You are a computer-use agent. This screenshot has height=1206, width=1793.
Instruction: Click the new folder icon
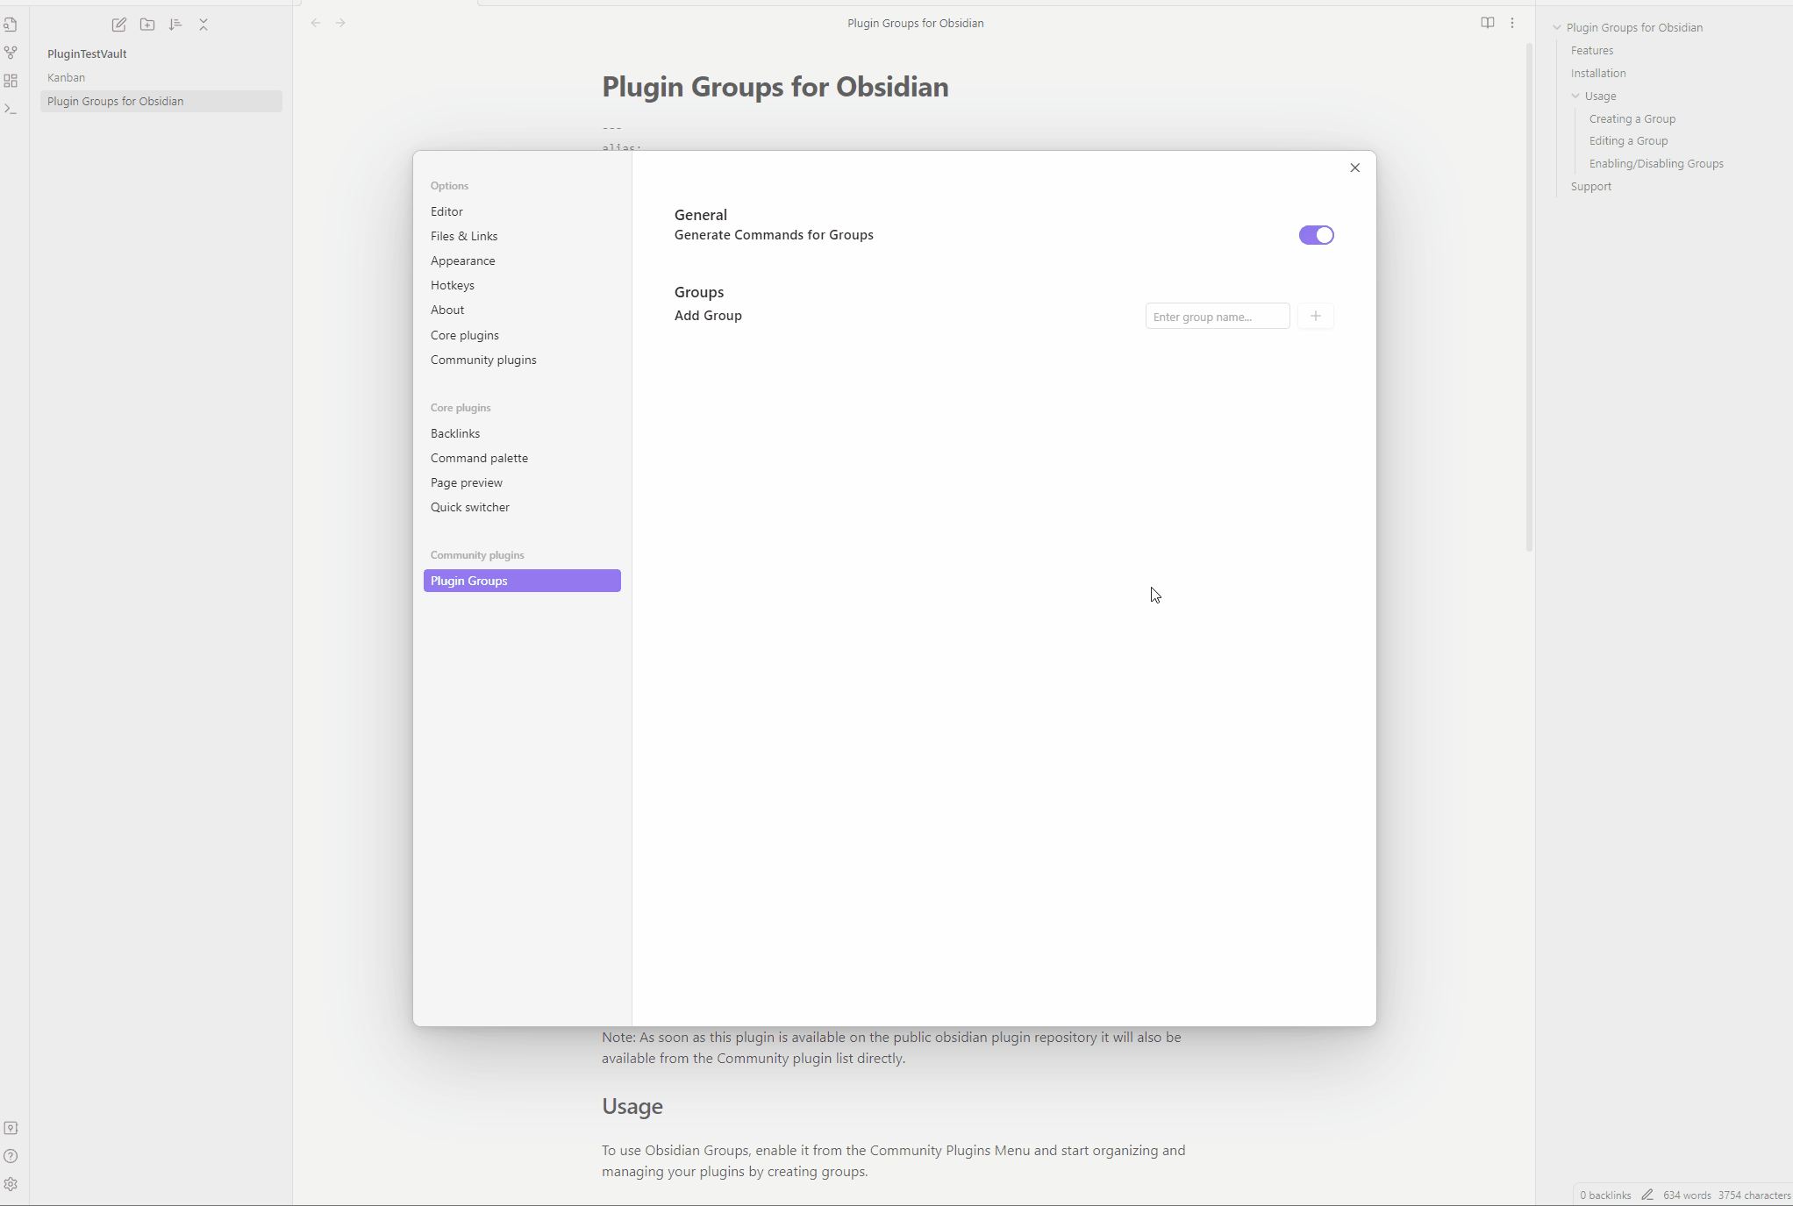(147, 25)
